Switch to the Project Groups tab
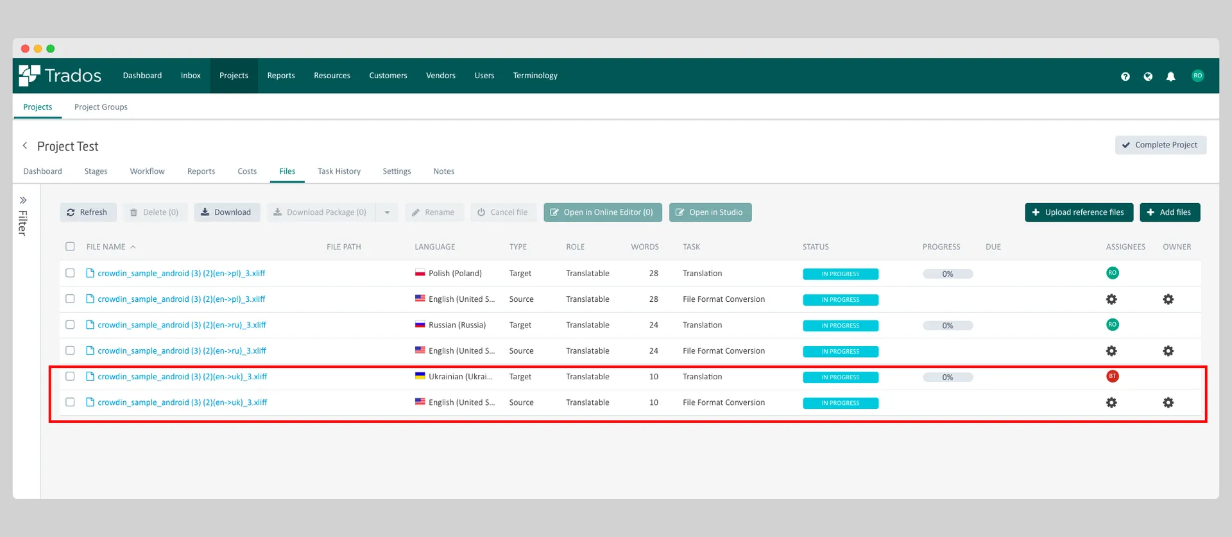1232x537 pixels. pos(101,107)
